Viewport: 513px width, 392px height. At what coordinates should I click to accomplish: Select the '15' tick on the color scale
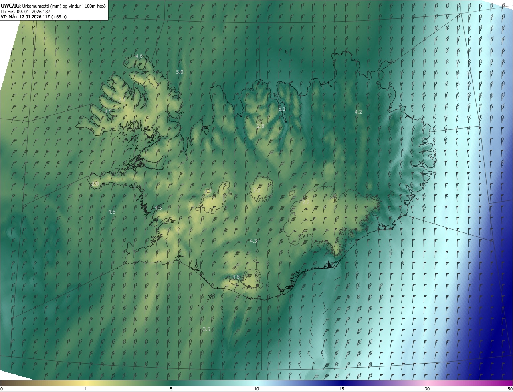click(342, 389)
